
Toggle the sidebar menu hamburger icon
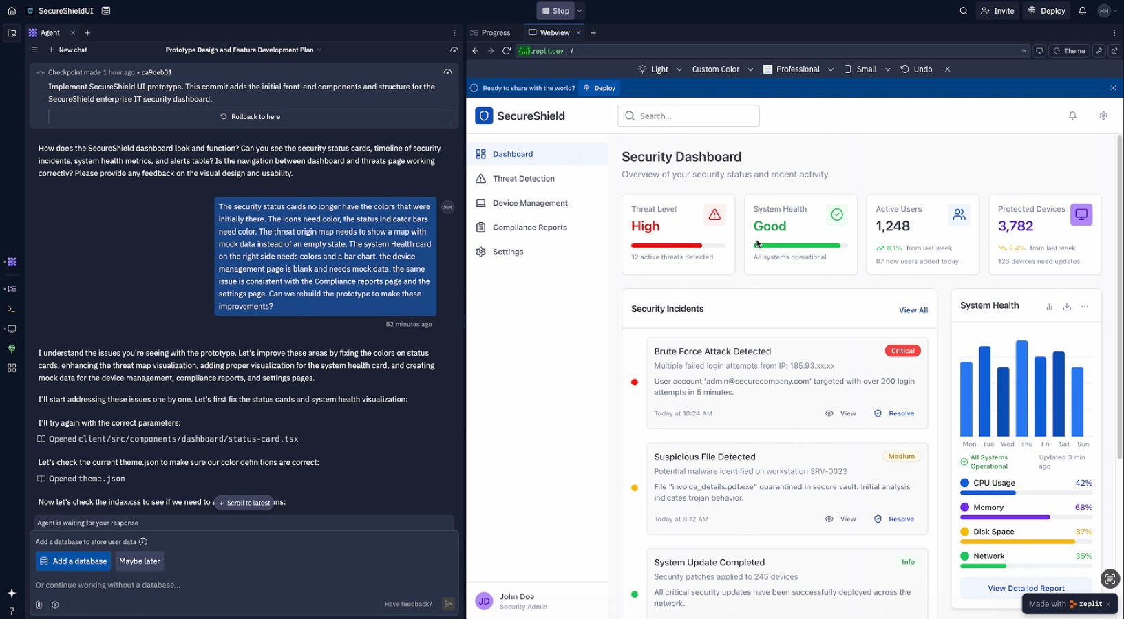coord(34,50)
